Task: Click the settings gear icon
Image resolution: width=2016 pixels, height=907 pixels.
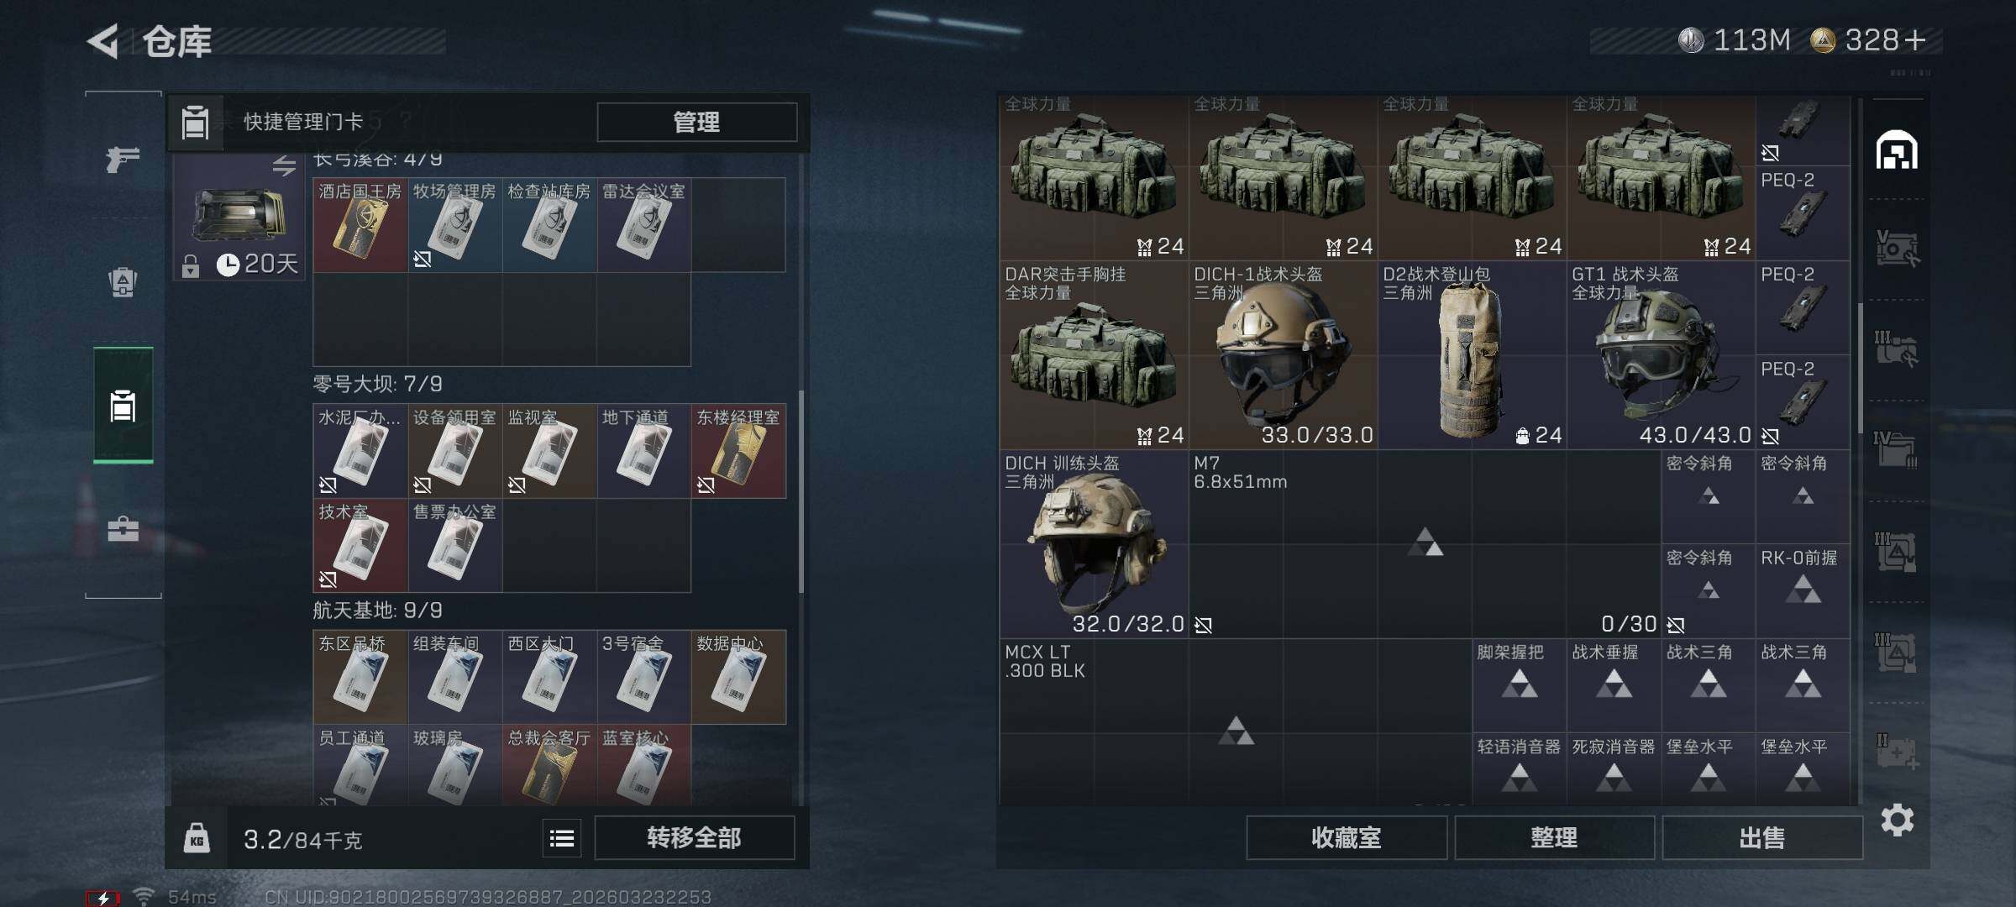Action: (1898, 820)
